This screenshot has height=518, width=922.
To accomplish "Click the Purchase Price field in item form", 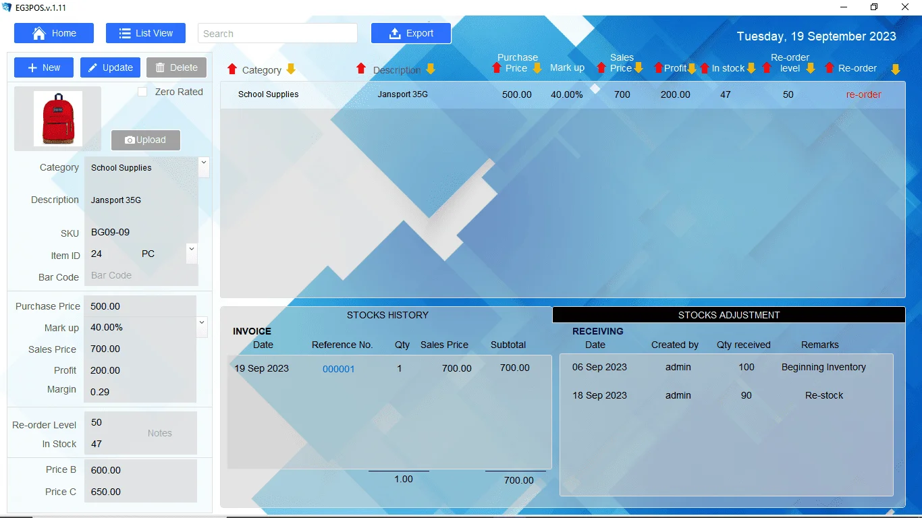I will [140, 306].
